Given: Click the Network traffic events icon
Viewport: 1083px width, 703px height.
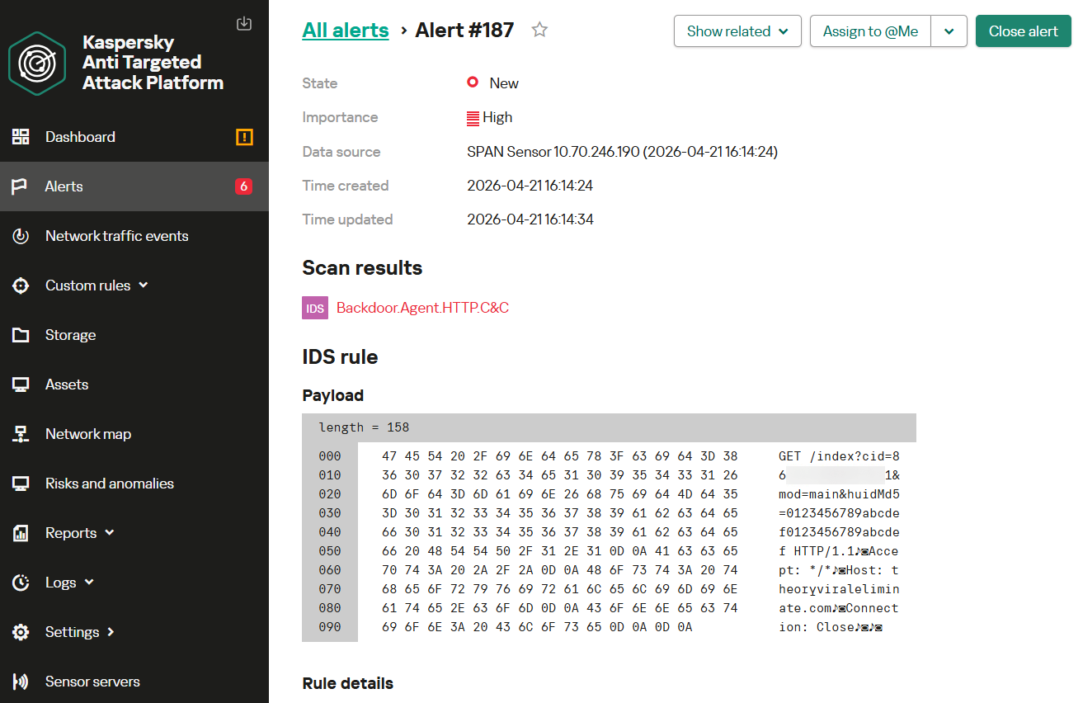Looking at the screenshot, I should click(21, 236).
